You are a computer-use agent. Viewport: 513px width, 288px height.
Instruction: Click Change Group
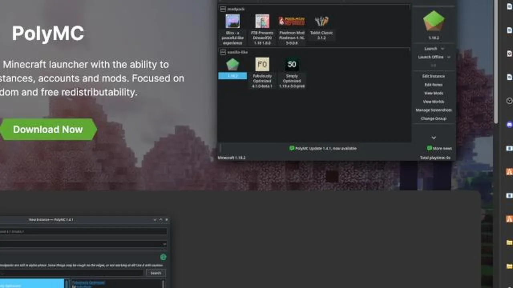click(x=434, y=118)
